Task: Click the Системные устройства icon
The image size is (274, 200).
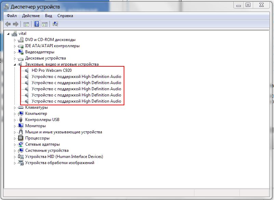Action: (x=21, y=150)
